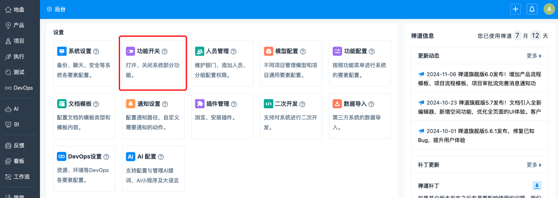Open the 功能开关 toggle settings card

tap(153, 63)
